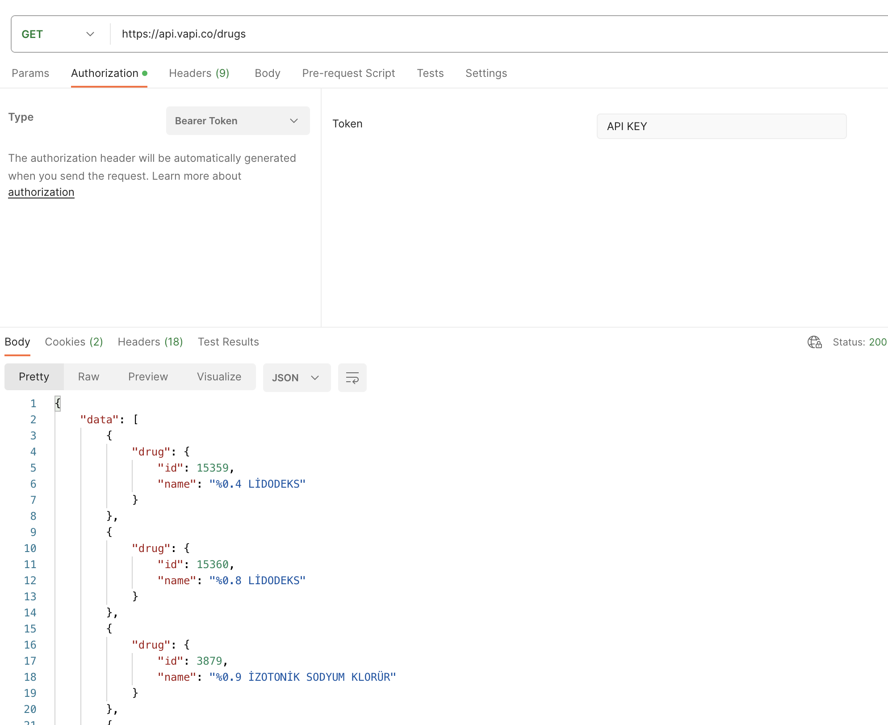Switch response view to Preview
The width and height of the screenshot is (888, 725).
(x=148, y=377)
